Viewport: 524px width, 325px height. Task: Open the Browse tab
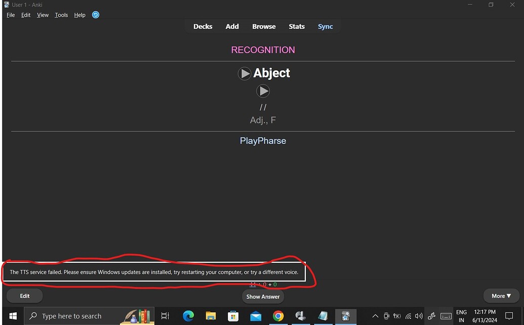pos(263,26)
